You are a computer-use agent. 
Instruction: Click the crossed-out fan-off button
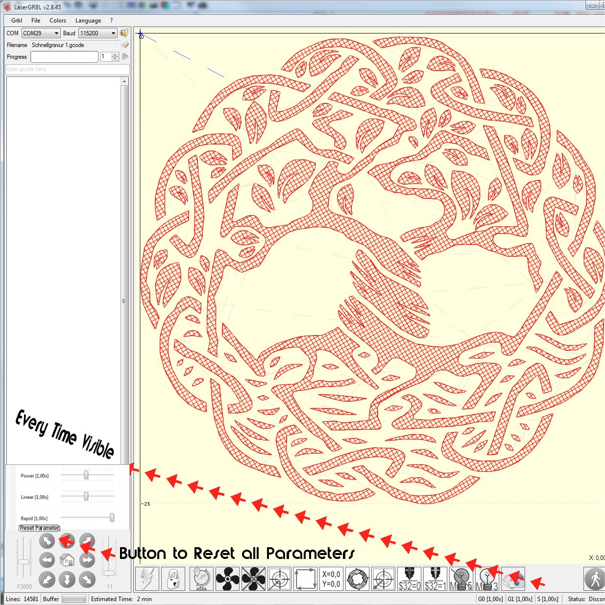pos(253,579)
